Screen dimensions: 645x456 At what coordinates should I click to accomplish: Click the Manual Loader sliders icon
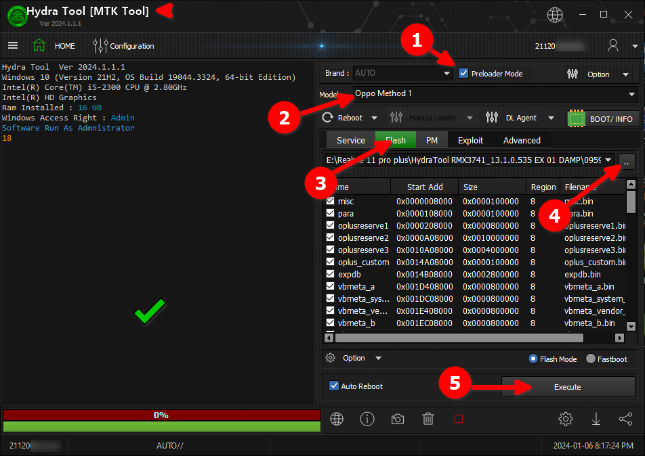coord(396,118)
